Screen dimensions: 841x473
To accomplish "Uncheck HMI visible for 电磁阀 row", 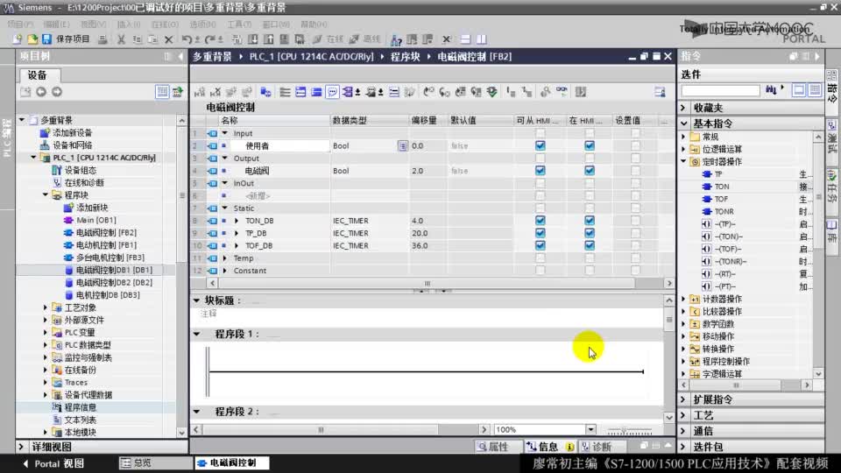I will click(590, 171).
